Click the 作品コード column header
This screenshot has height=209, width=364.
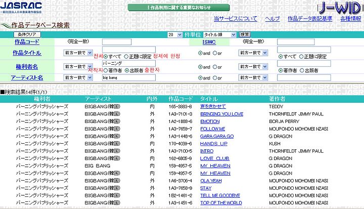tap(180, 99)
